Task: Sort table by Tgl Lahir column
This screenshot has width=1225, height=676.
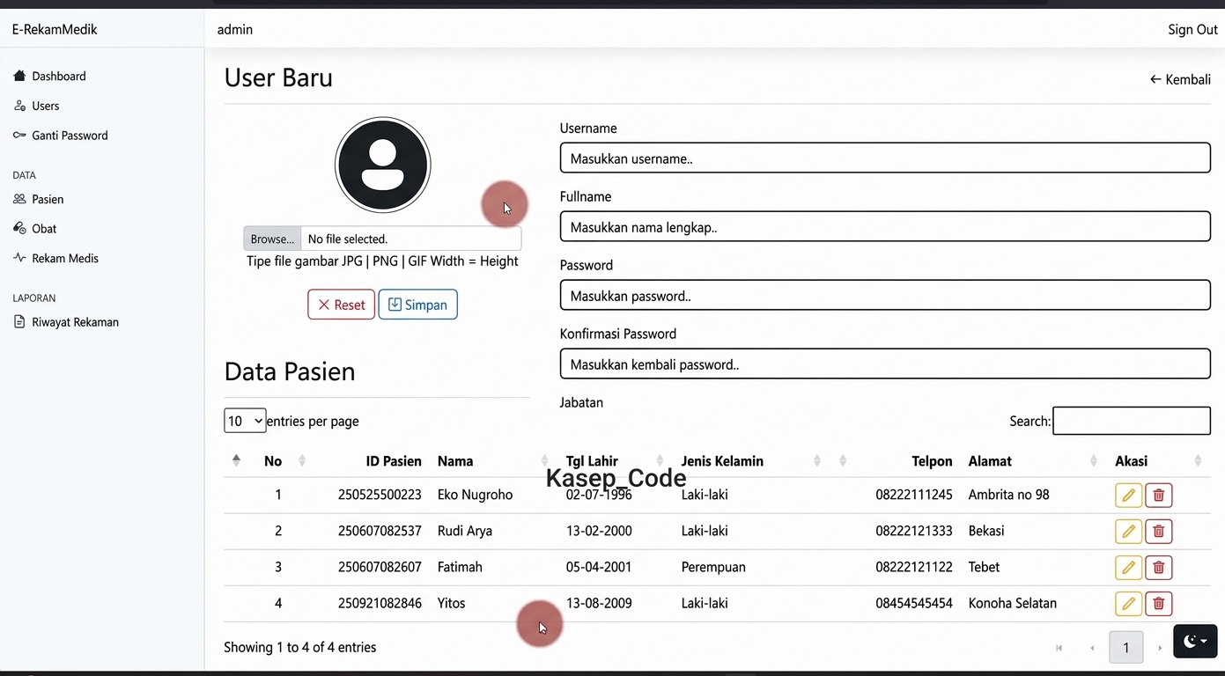Action: [592, 461]
